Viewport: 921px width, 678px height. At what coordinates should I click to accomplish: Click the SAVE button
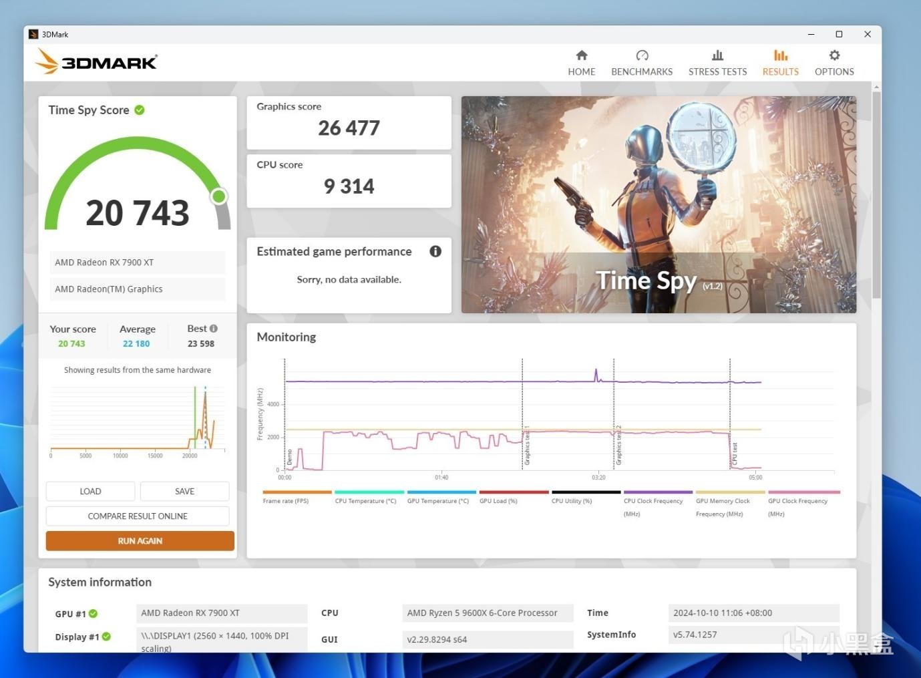pyautogui.click(x=185, y=491)
